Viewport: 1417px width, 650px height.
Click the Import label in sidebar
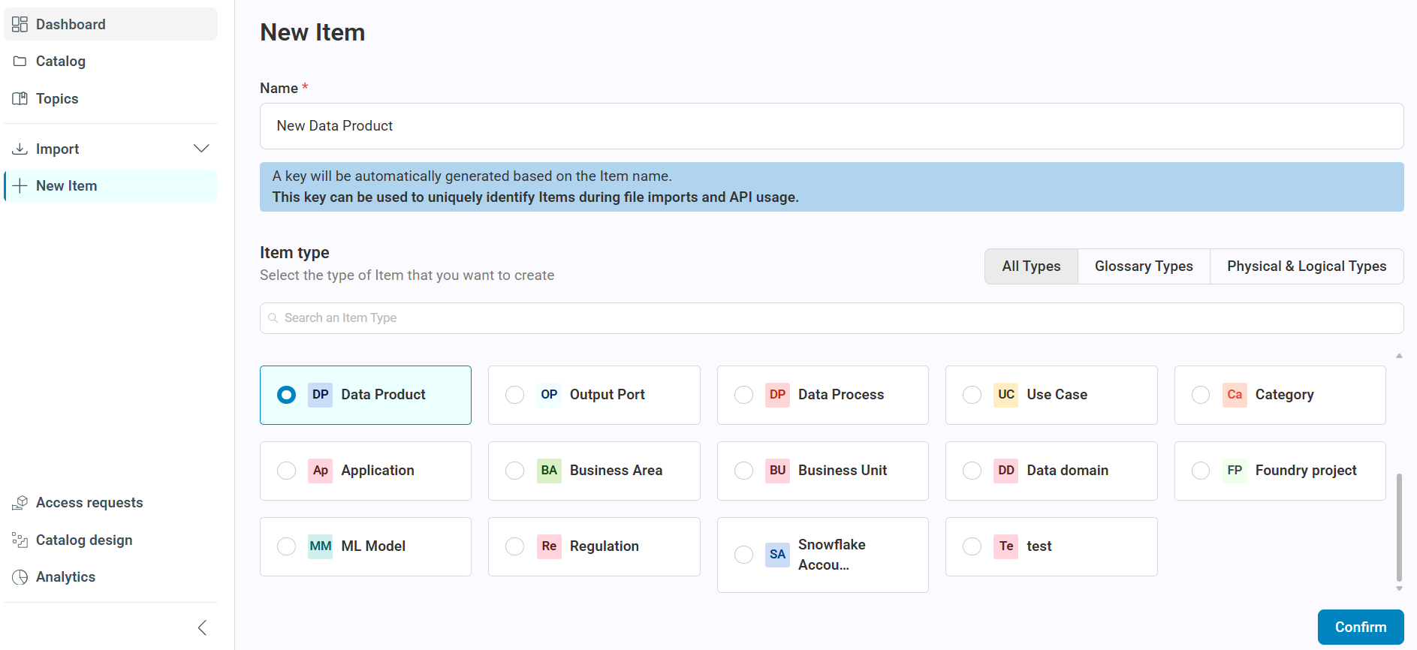pyautogui.click(x=58, y=149)
